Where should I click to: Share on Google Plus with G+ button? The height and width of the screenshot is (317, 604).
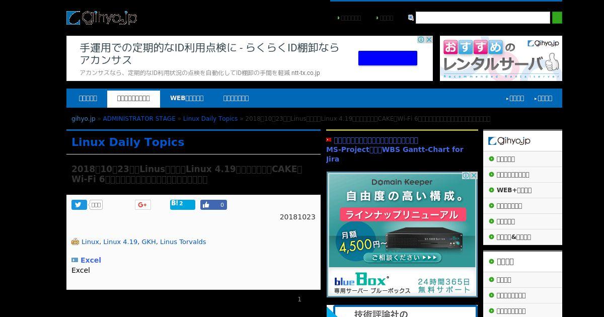point(142,205)
